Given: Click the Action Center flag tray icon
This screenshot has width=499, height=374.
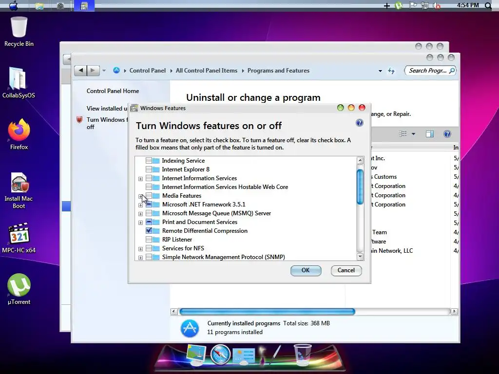Looking at the screenshot, I should [x=413, y=5].
